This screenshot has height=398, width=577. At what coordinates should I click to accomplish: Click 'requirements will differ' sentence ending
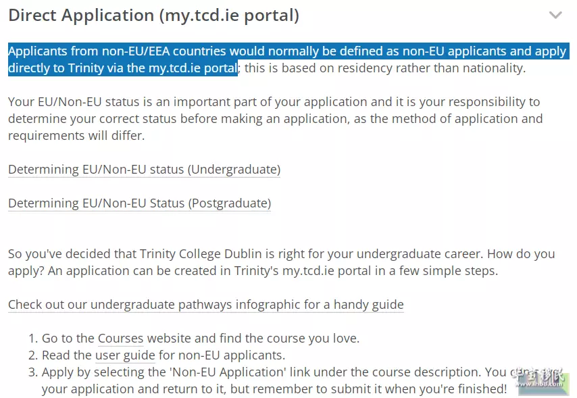pos(76,136)
